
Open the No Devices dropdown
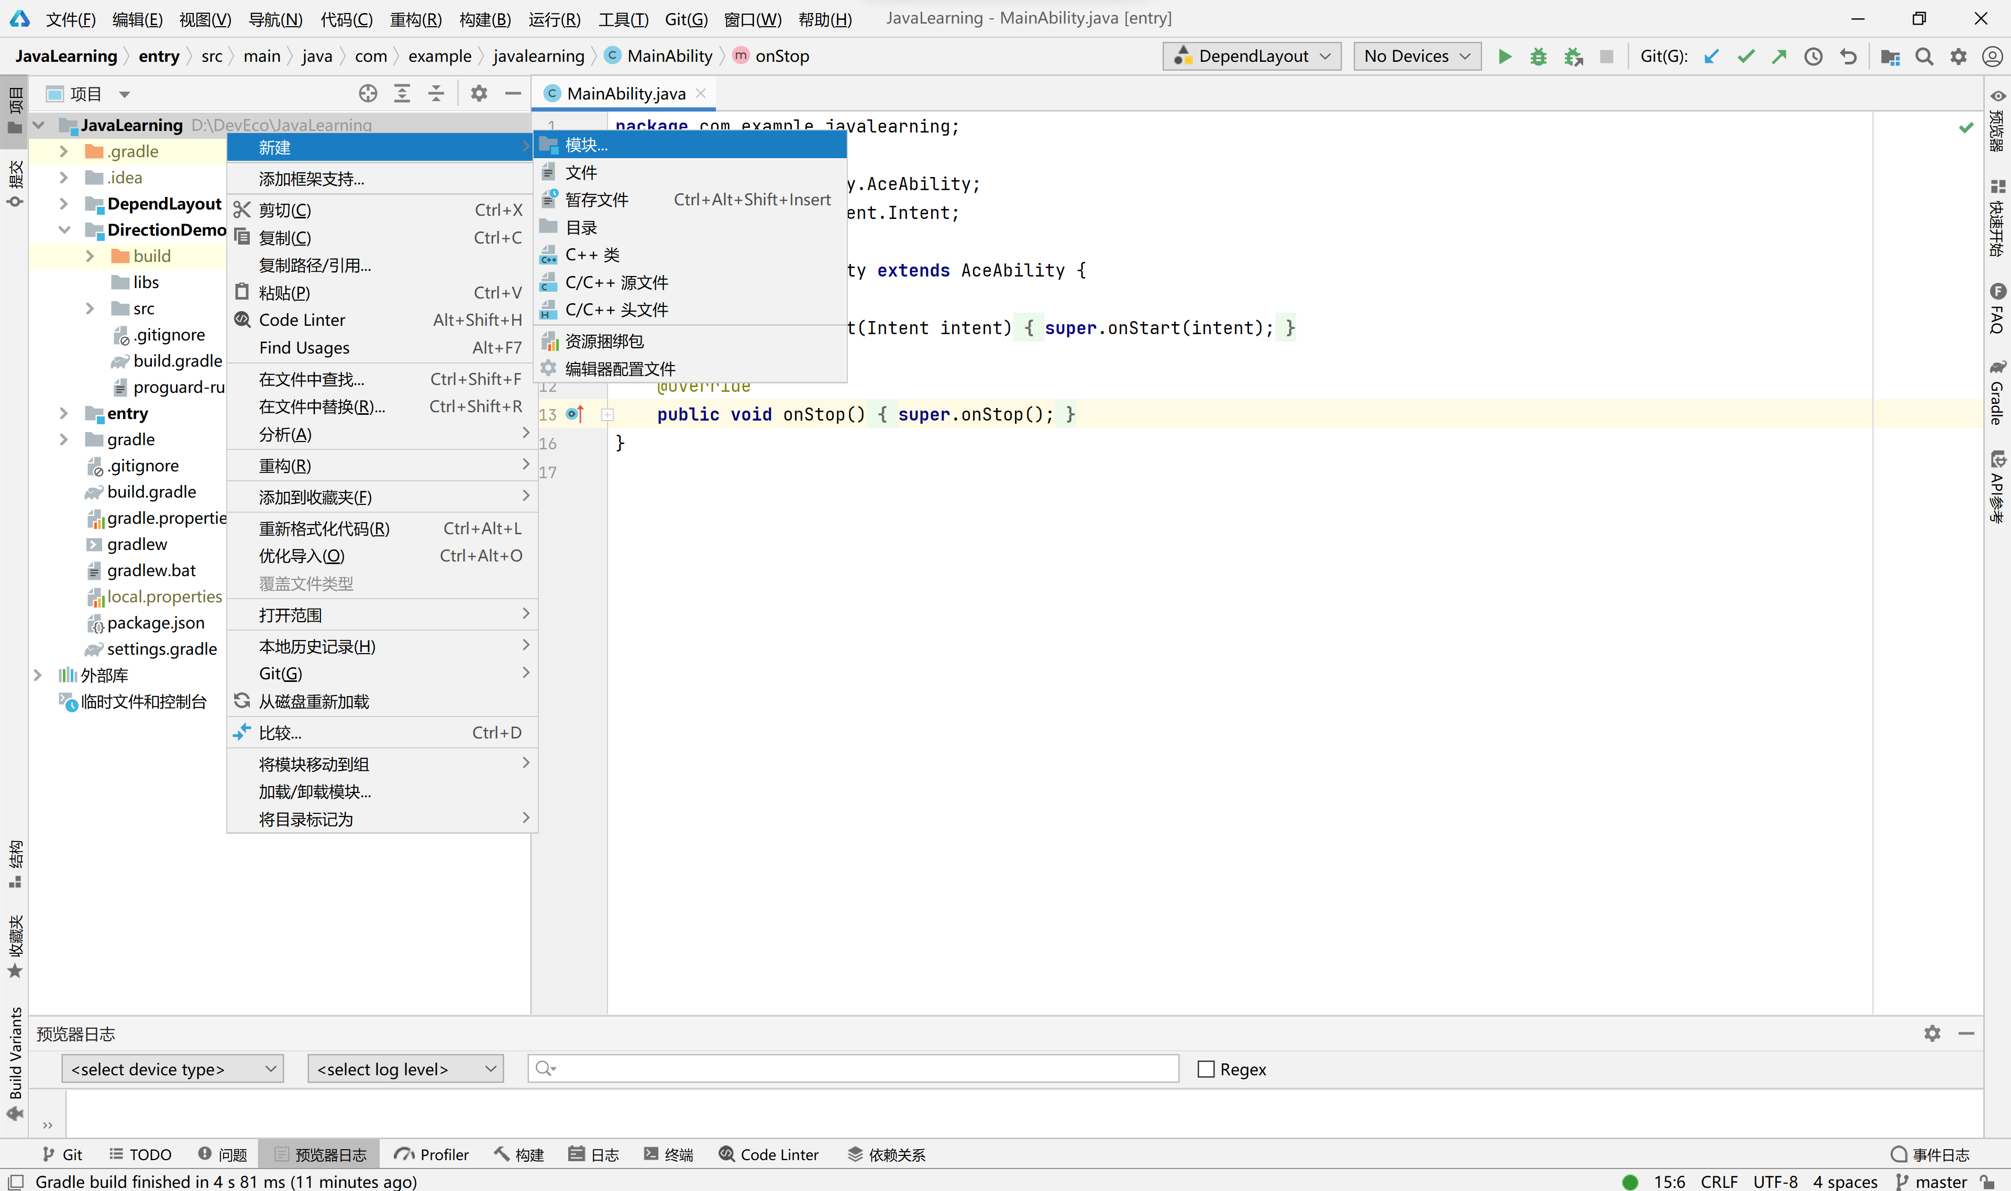(x=1417, y=56)
